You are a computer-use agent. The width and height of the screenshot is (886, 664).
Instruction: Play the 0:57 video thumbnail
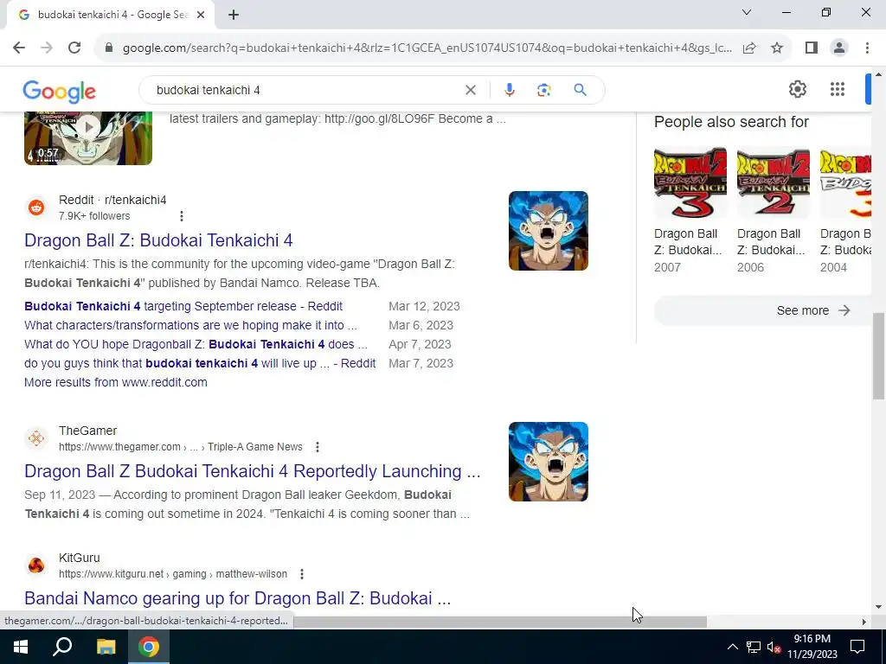click(88, 138)
